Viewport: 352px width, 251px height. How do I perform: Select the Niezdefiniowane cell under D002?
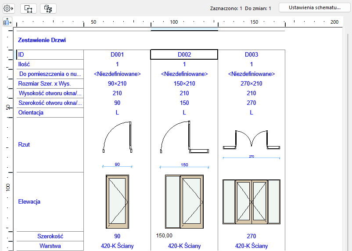[184, 74]
